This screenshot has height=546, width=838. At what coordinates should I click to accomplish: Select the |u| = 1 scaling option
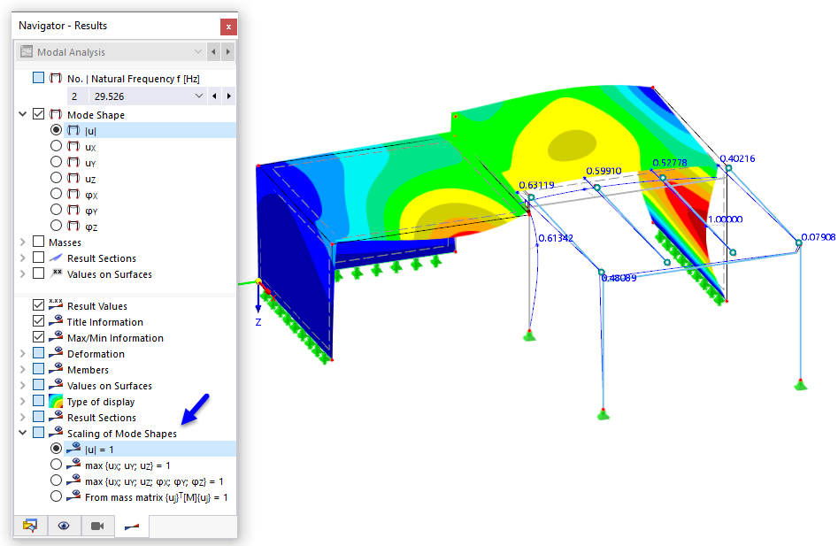56,449
